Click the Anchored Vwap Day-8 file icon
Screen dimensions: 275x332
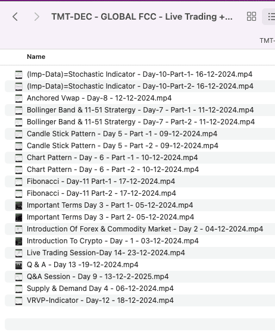coord(18,98)
